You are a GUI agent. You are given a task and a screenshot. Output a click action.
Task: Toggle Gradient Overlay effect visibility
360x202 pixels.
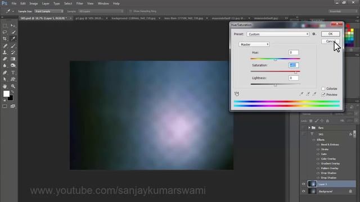[318, 163]
